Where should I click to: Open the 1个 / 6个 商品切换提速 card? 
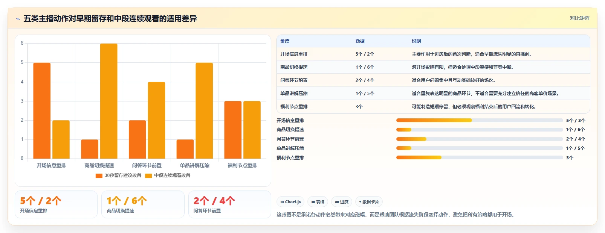point(143,204)
